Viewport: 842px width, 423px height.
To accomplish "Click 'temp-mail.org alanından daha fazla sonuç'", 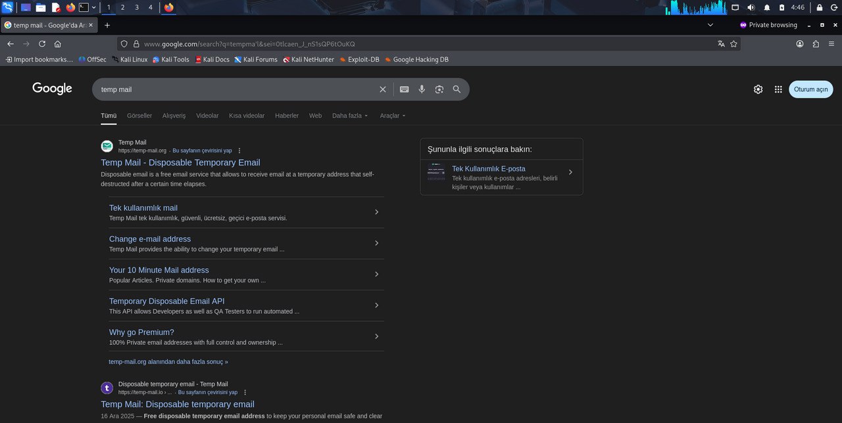I will tap(168, 361).
